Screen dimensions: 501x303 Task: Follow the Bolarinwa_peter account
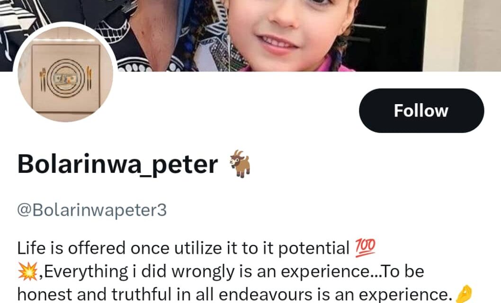click(421, 110)
